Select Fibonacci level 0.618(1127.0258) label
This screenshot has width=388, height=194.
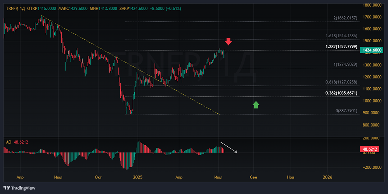coord(341,82)
